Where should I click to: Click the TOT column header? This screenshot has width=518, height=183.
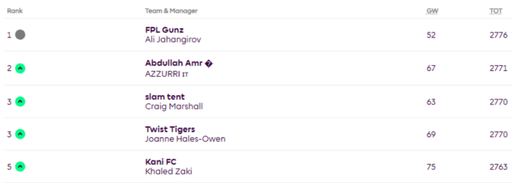[x=496, y=11]
